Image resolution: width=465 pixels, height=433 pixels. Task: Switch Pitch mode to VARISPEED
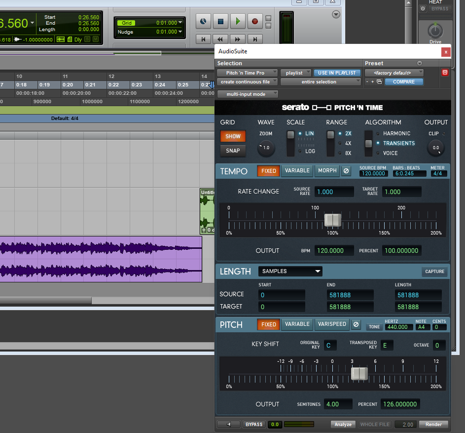pyautogui.click(x=332, y=324)
